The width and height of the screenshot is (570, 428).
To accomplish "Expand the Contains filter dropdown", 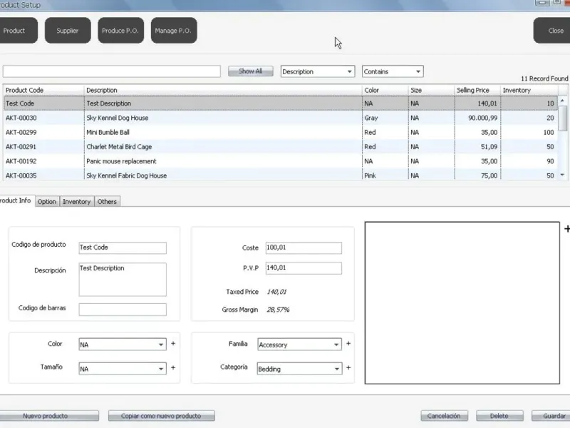I will pos(418,71).
